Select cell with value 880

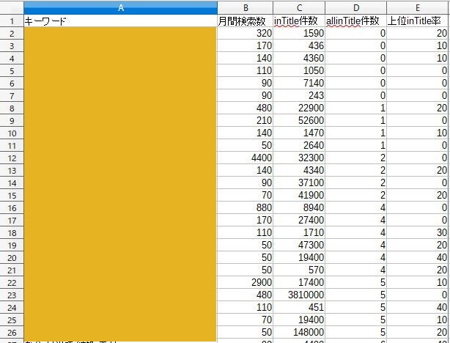[x=245, y=207]
